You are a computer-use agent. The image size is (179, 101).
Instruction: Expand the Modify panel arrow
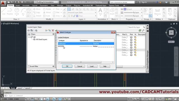pyautogui.click(x=53, y=19)
